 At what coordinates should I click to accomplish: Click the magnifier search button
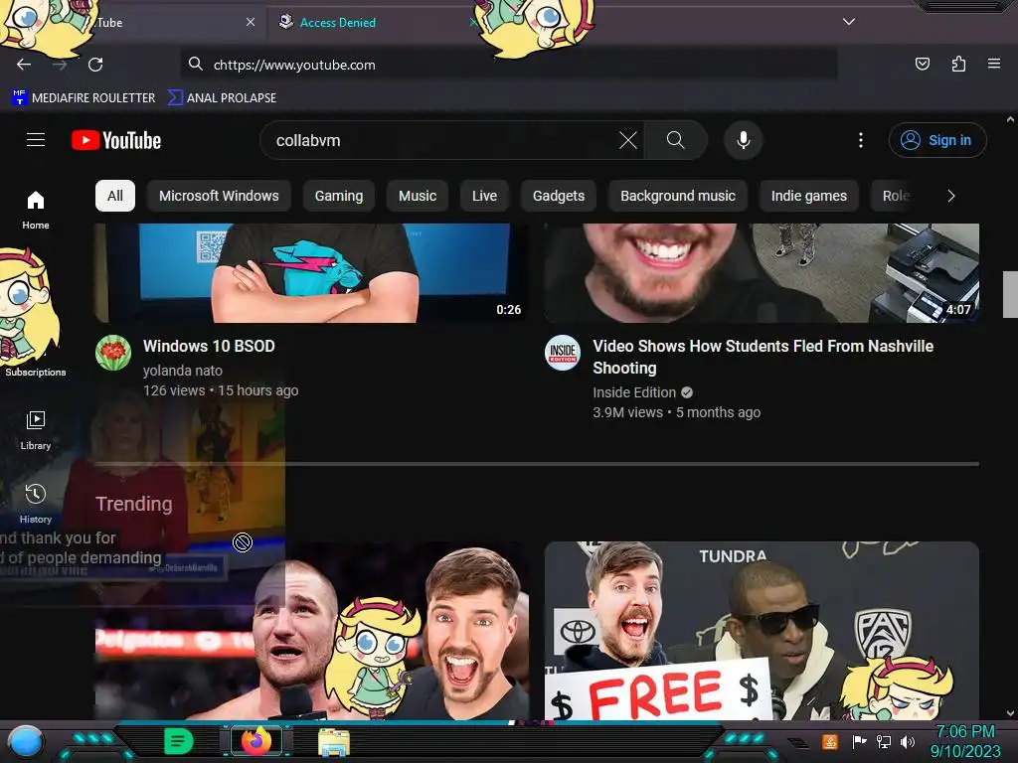tap(675, 140)
